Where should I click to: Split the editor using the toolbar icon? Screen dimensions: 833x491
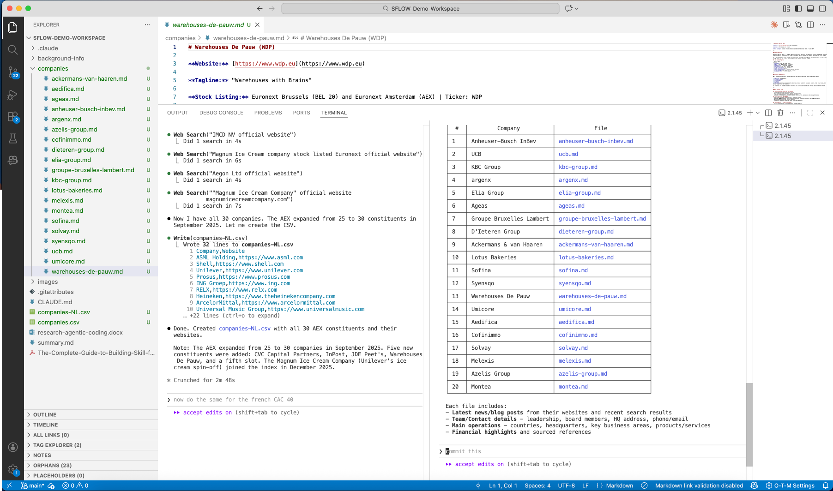coord(810,24)
